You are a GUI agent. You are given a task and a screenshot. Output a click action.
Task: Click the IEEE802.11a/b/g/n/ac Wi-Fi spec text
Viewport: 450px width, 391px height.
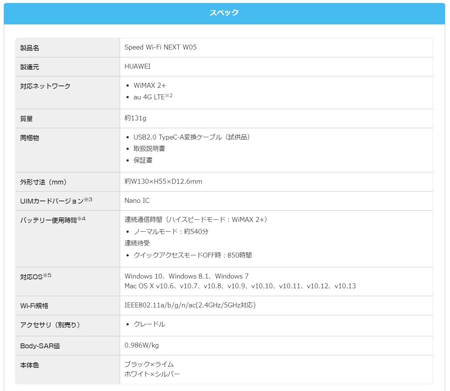point(190,305)
